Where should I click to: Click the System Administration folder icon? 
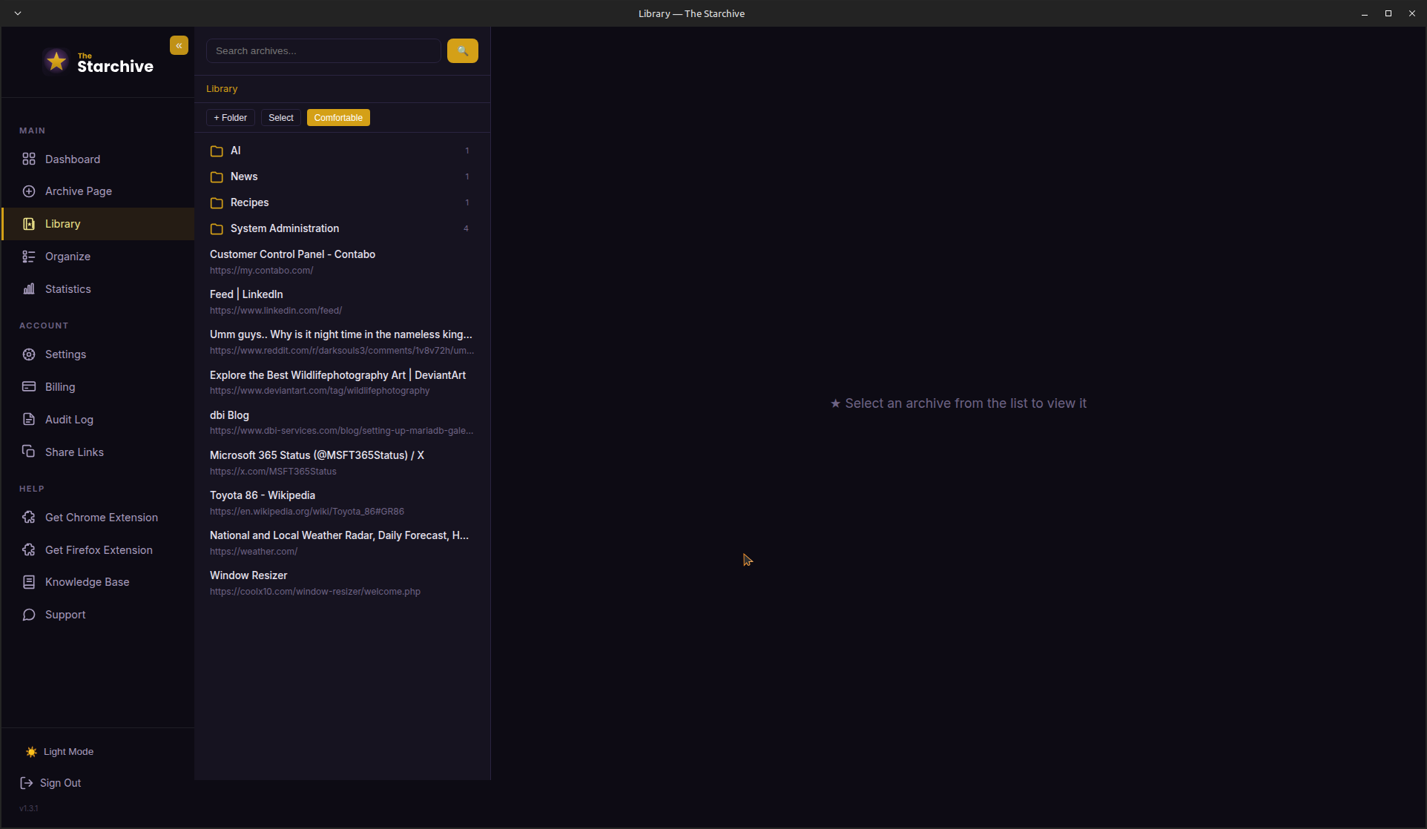pyautogui.click(x=217, y=229)
